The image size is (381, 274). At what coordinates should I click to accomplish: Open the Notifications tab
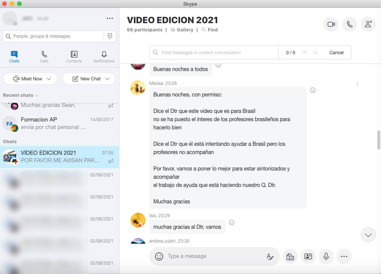point(104,57)
